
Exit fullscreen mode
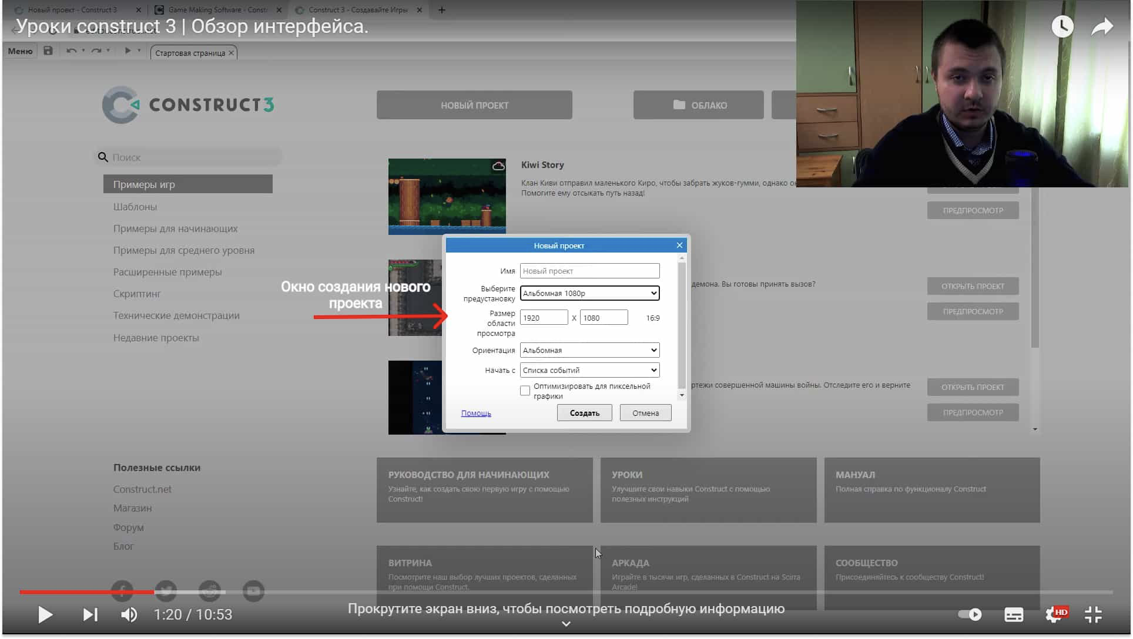click(x=1093, y=615)
